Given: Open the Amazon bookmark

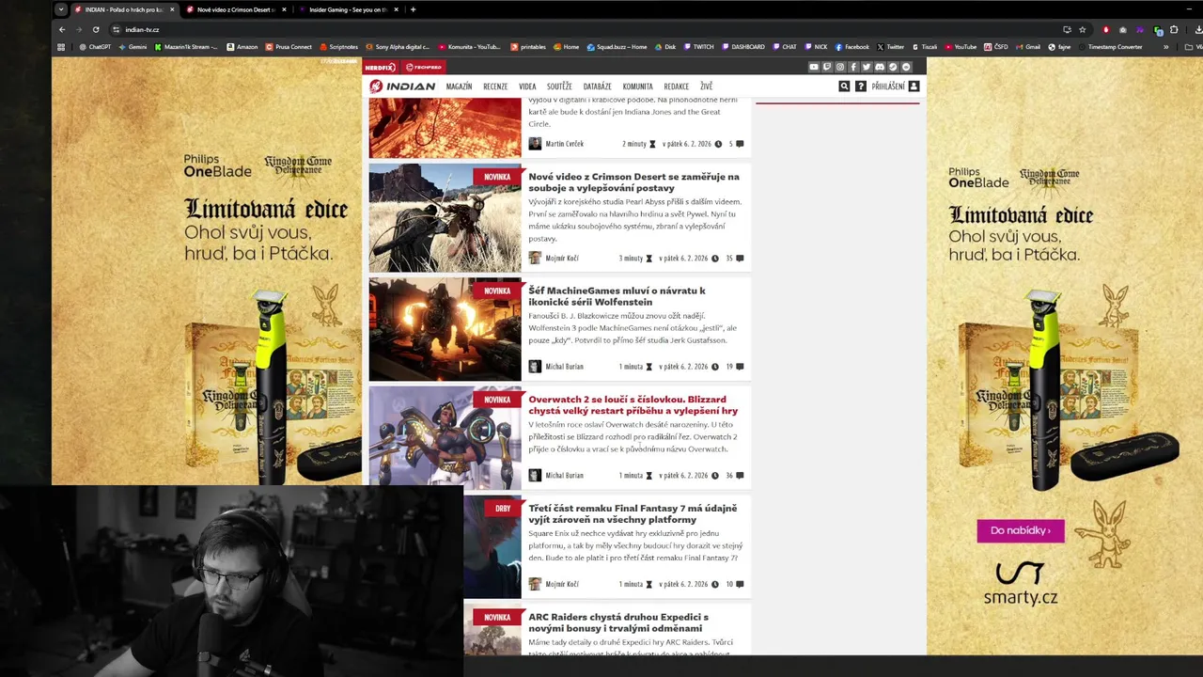Looking at the screenshot, I should tap(242, 47).
